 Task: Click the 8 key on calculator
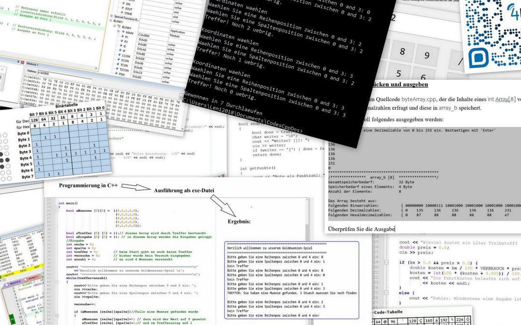point(402,52)
